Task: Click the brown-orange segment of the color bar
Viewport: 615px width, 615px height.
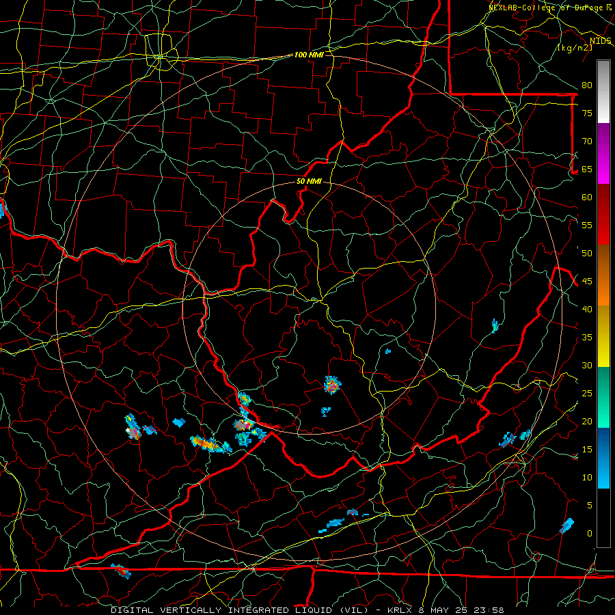Action: tap(603, 275)
